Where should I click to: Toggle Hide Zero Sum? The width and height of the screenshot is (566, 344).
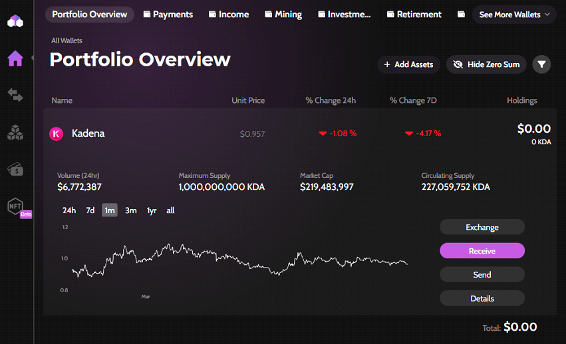486,64
